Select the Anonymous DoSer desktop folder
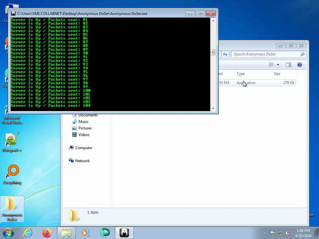Image resolution: width=319 pixels, height=239 pixels. coord(12,209)
